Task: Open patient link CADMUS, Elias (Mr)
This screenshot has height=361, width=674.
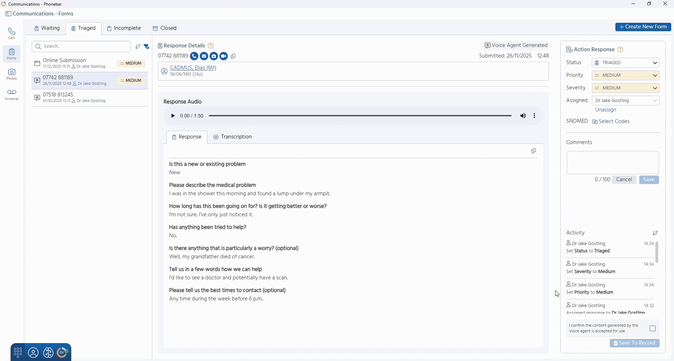Action: 193,68
